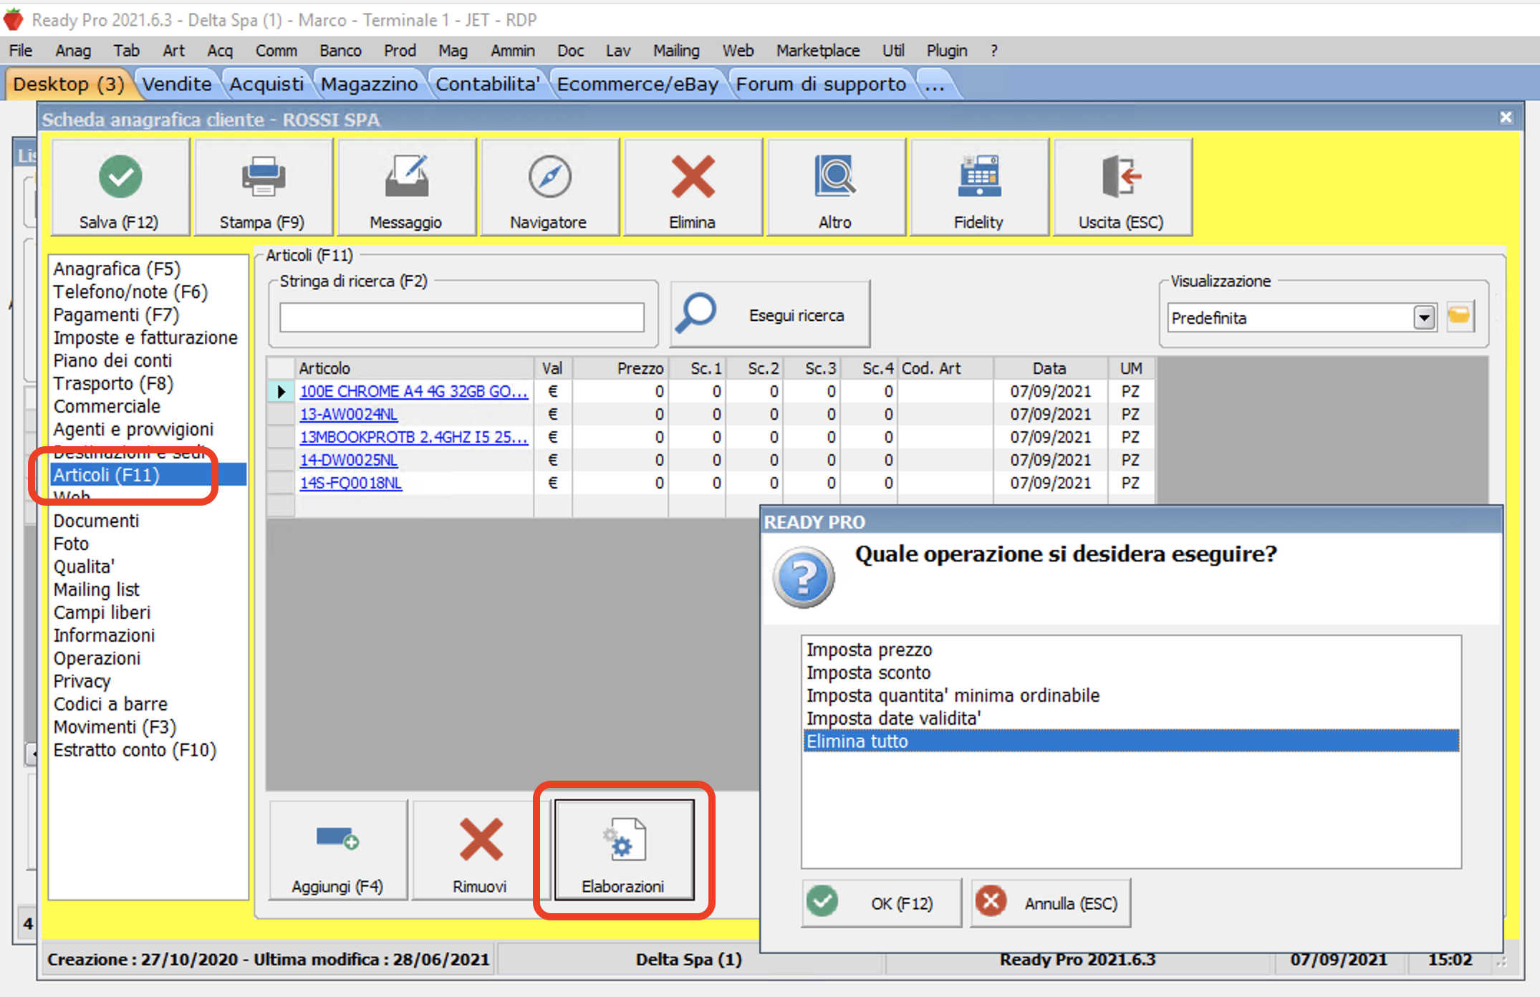Select Imposta prezzo operation
Viewport: 1540px width, 997px height.
pyautogui.click(x=1131, y=650)
